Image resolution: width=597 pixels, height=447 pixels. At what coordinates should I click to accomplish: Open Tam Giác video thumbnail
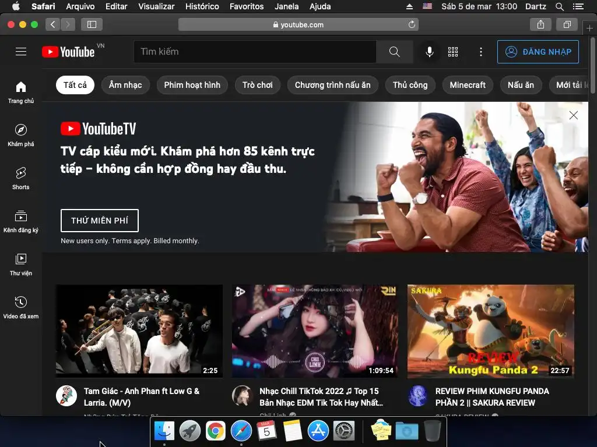tap(139, 331)
